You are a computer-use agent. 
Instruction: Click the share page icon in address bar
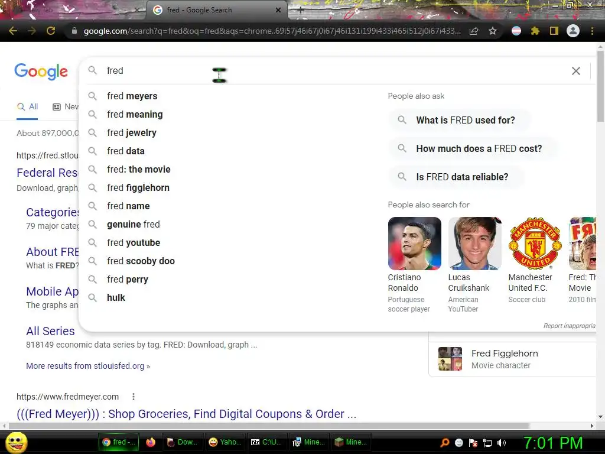[474, 31]
